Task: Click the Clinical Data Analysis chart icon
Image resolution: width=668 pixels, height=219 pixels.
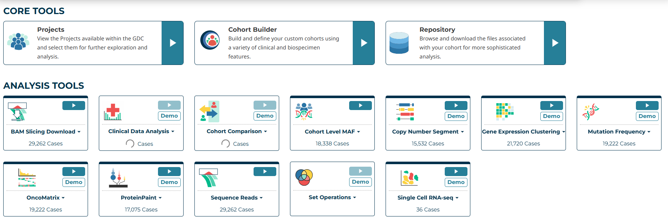Action: (x=113, y=112)
